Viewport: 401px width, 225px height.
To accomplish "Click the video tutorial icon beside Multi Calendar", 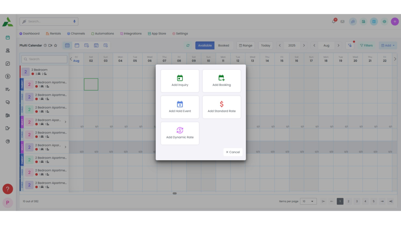I will pyautogui.click(x=50, y=45).
